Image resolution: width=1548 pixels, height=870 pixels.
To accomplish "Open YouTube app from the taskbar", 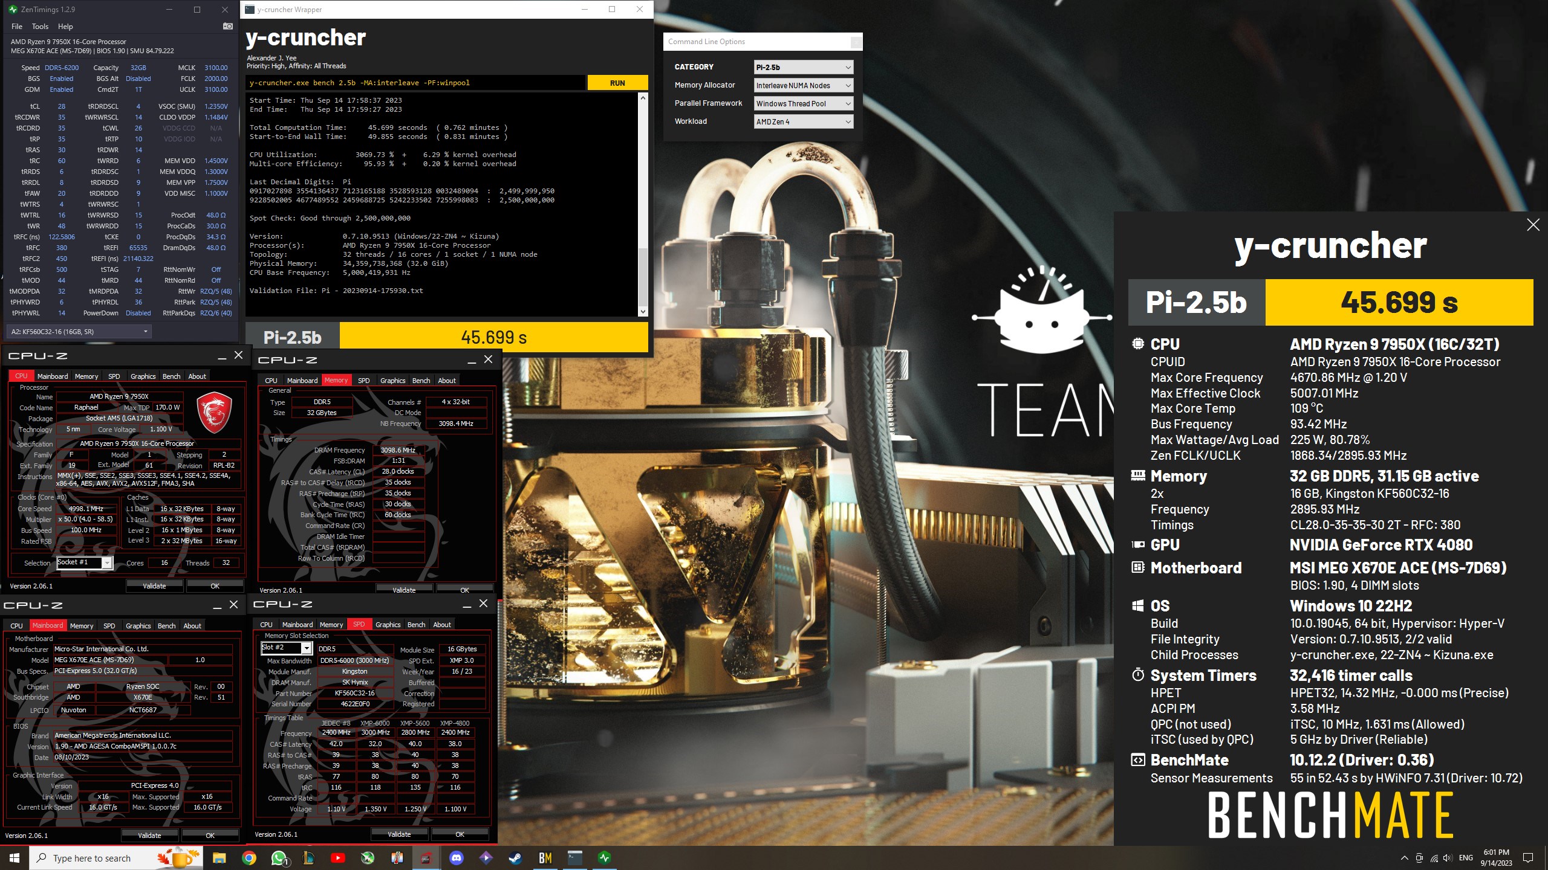I will tap(338, 858).
